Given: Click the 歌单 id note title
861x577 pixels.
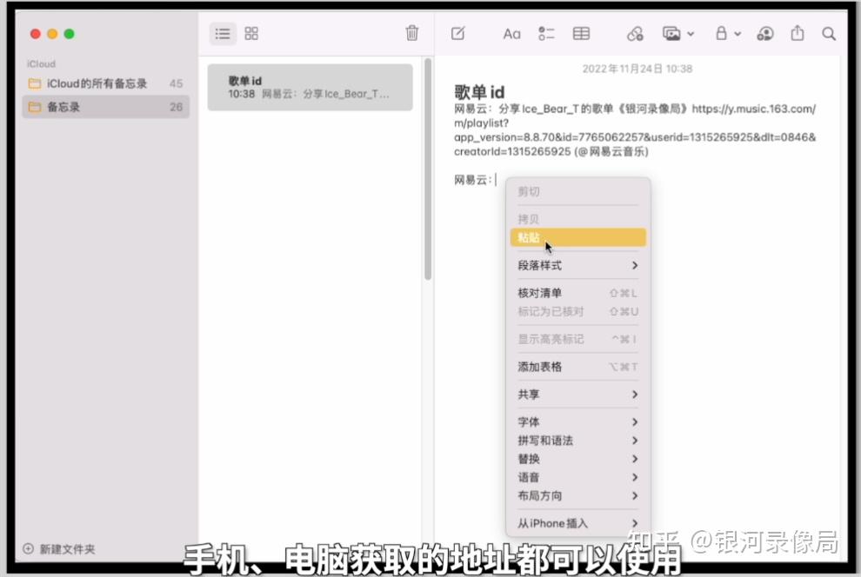Looking at the screenshot, I should point(479,92).
